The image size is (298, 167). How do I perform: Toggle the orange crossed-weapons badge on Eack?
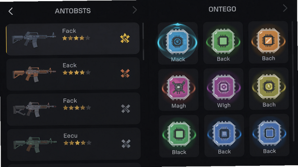125,73
